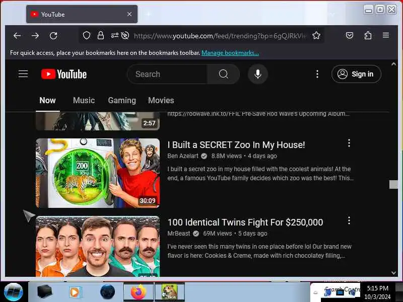Screen dimensions: 403x302
Task: Click the scrollbar down arrow
Action: coord(393,273)
